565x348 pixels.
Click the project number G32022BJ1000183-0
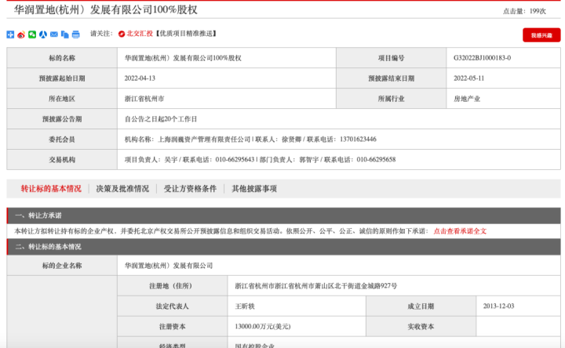click(482, 58)
